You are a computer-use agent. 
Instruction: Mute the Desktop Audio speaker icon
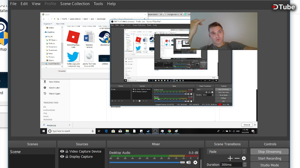click(188, 162)
